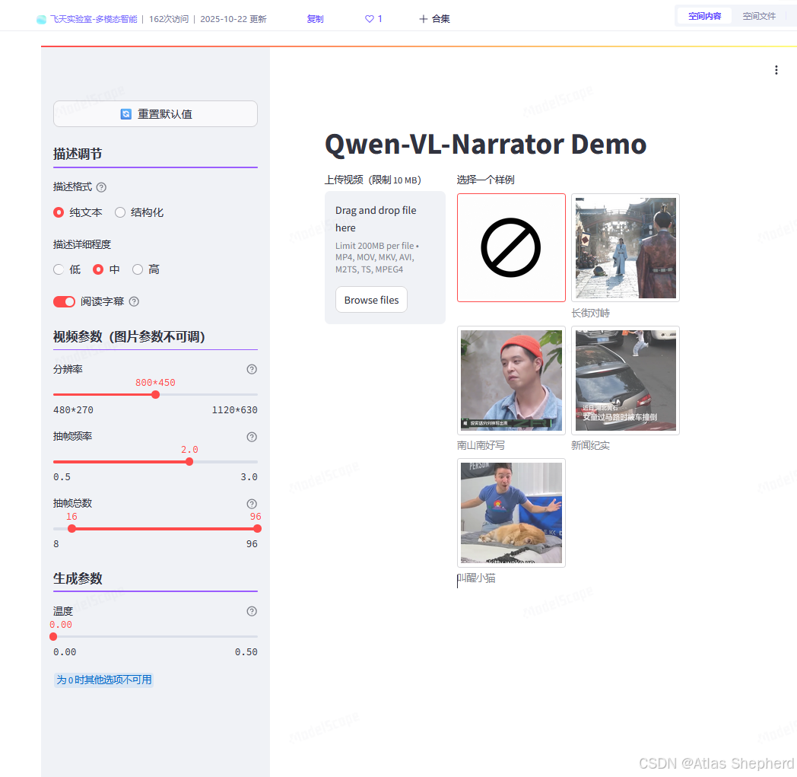This screenshot has width=797, height=777.
Task: Click Browse files button
Action: (x=372, y=300)
